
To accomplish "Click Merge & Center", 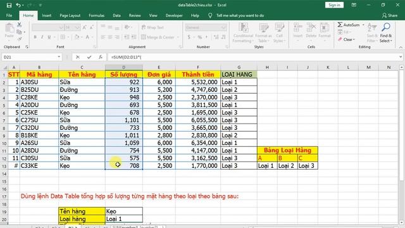I will (x=158, y=37).
